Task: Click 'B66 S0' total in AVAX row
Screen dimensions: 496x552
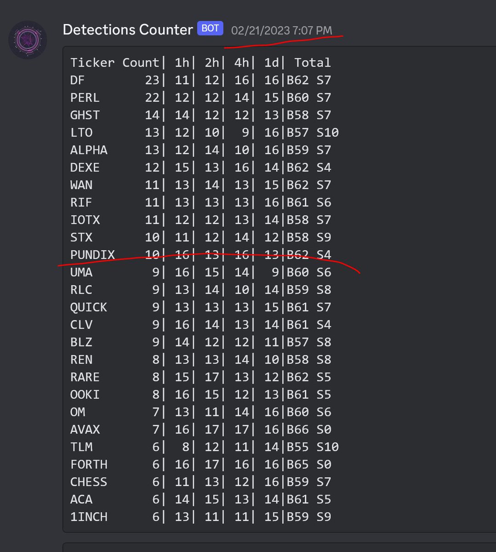Action: (309, 430)
